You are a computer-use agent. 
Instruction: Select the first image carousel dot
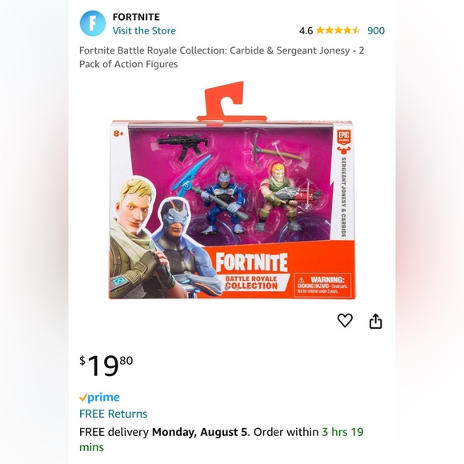pyautogui.click(x=226, y=289)
